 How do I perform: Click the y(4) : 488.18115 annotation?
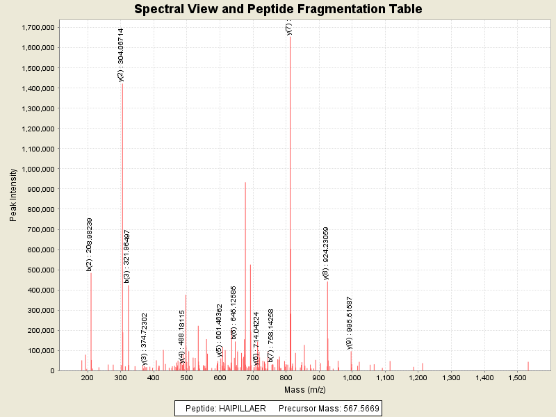(x=182, y=336)
